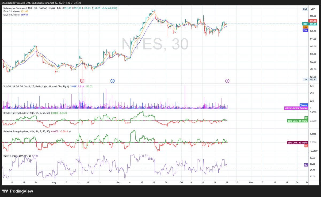The image size is (321, 197).
Task: Select the Relative Strength NDX 21 legend
Action: [x=27, y=131]
